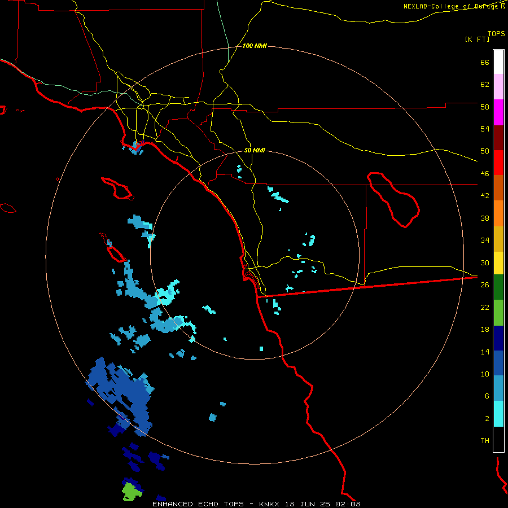
Task: Click the NEXLAB-College of DuPage title text
Action: (451, 6)
